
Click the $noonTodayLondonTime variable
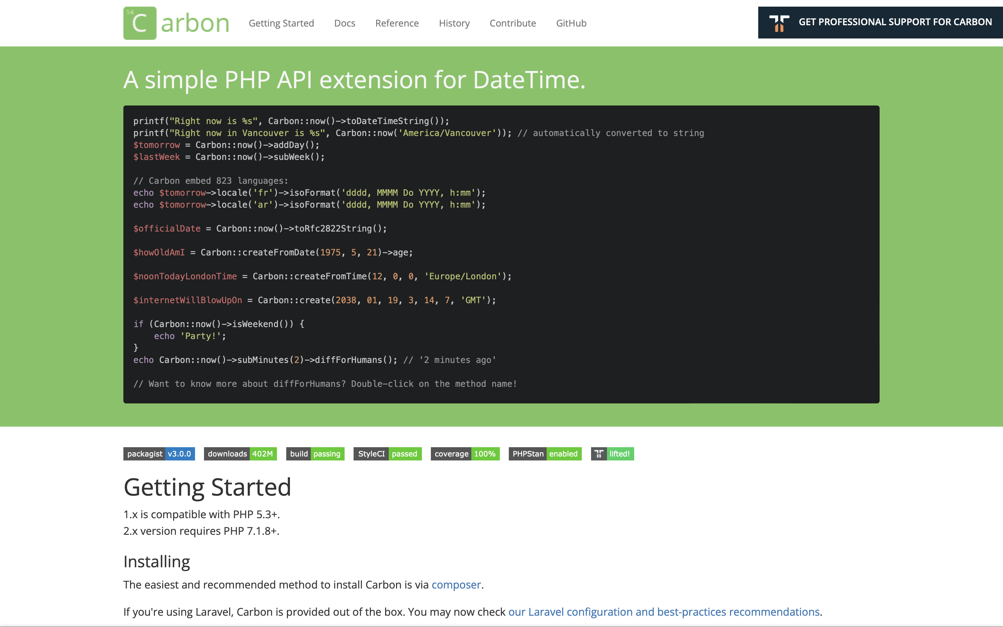coord(185,276)
